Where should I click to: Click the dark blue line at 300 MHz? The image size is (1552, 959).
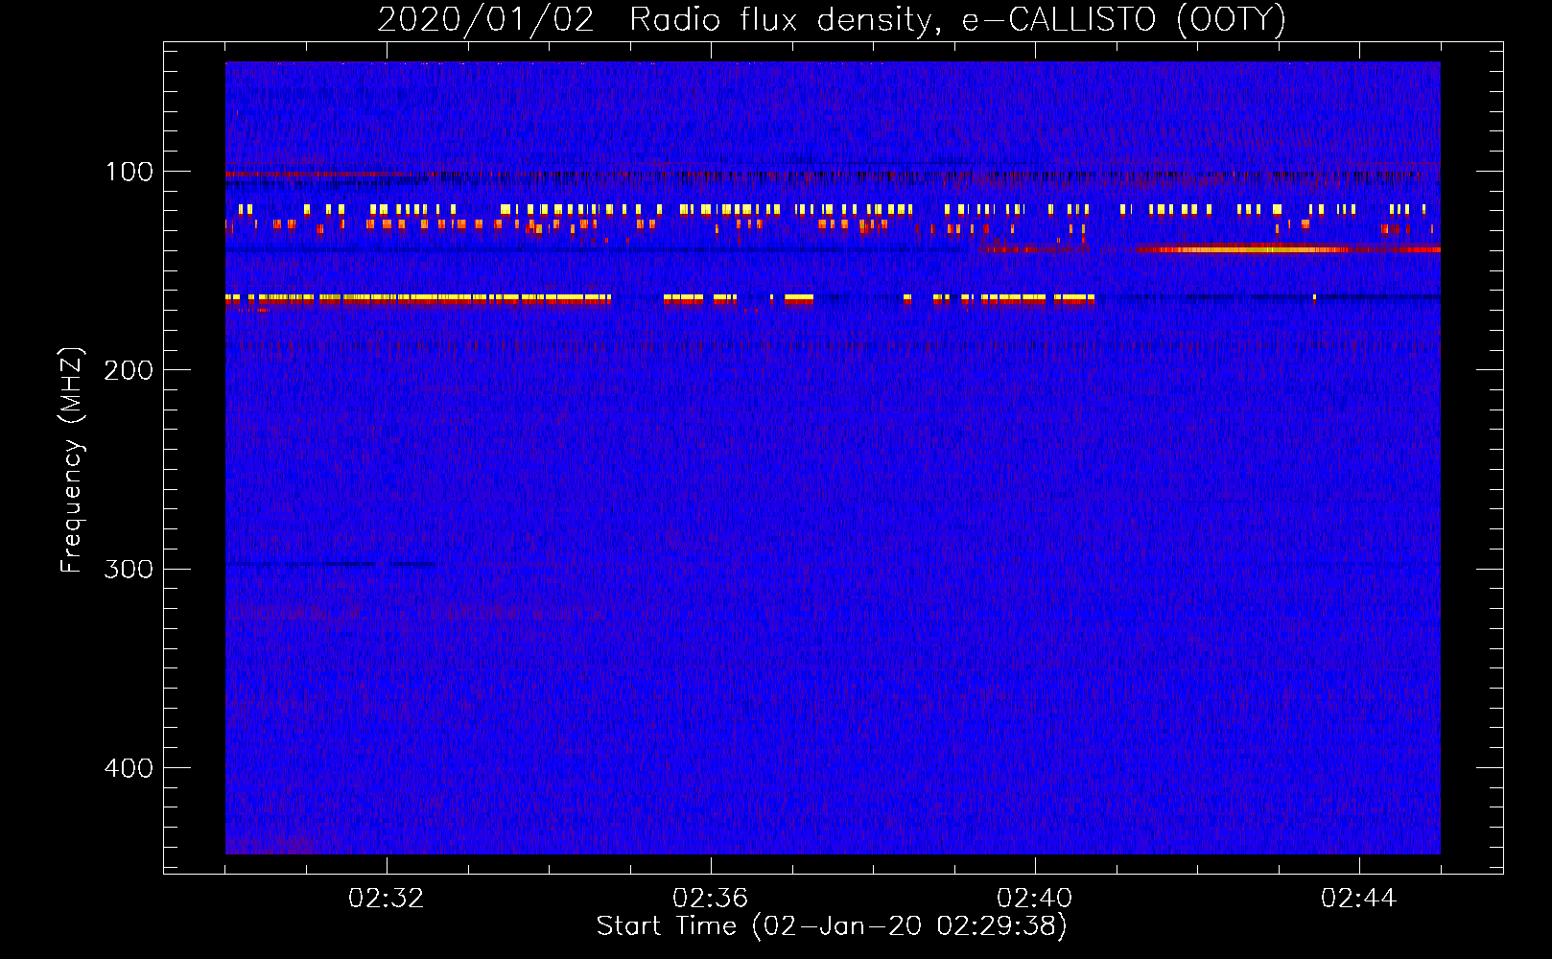(x=331, y=564)
